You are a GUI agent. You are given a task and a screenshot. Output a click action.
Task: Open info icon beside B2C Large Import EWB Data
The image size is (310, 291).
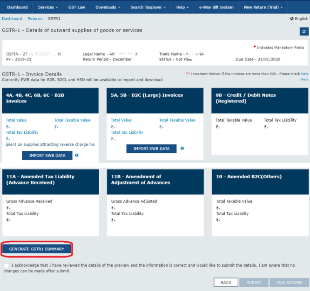[x=182, y=149]
